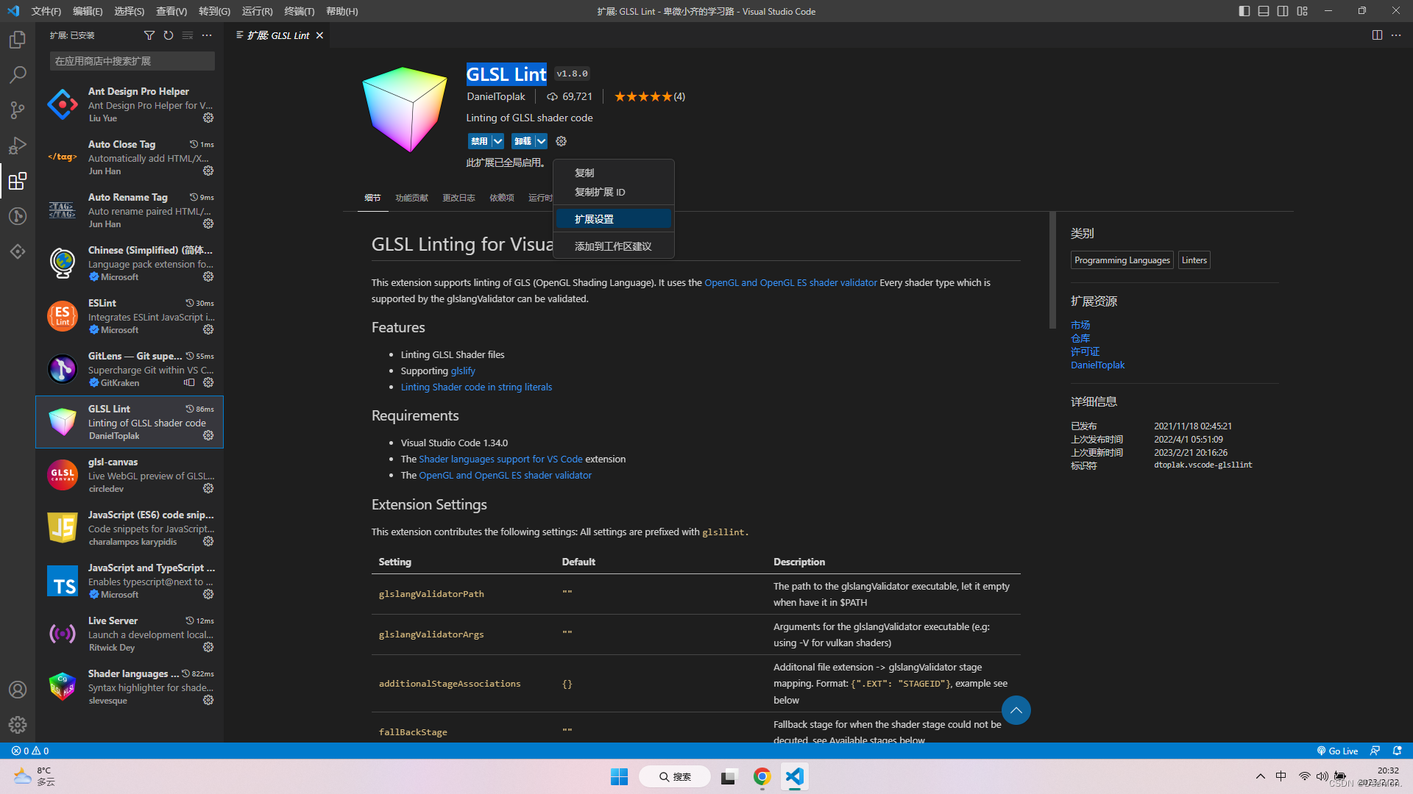Toggle primary side bar visibility

(x=1244, y=11)
